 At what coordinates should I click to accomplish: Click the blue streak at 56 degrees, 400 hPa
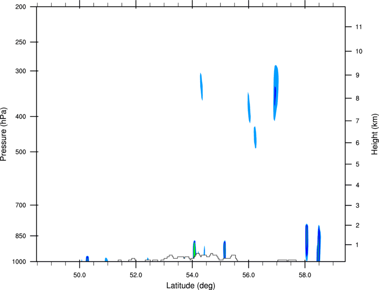(249, 108)
